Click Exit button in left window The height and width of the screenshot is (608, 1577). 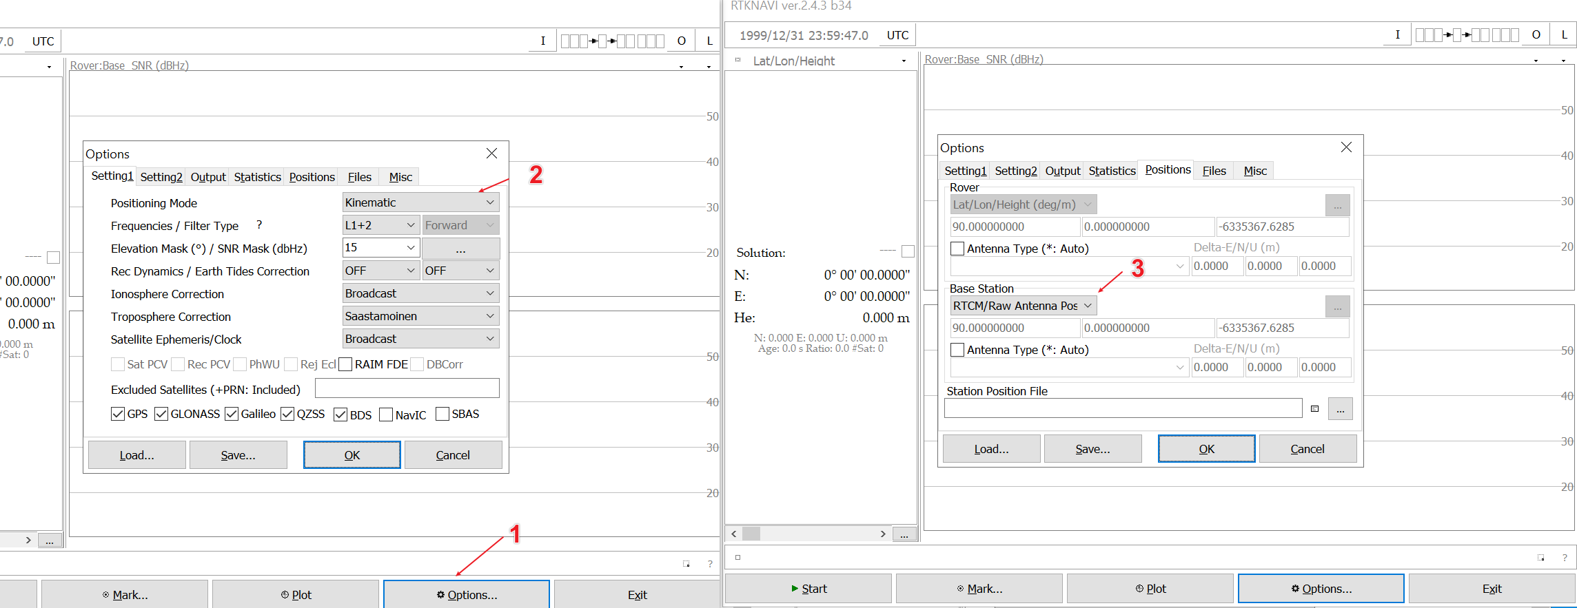[638, 594]
